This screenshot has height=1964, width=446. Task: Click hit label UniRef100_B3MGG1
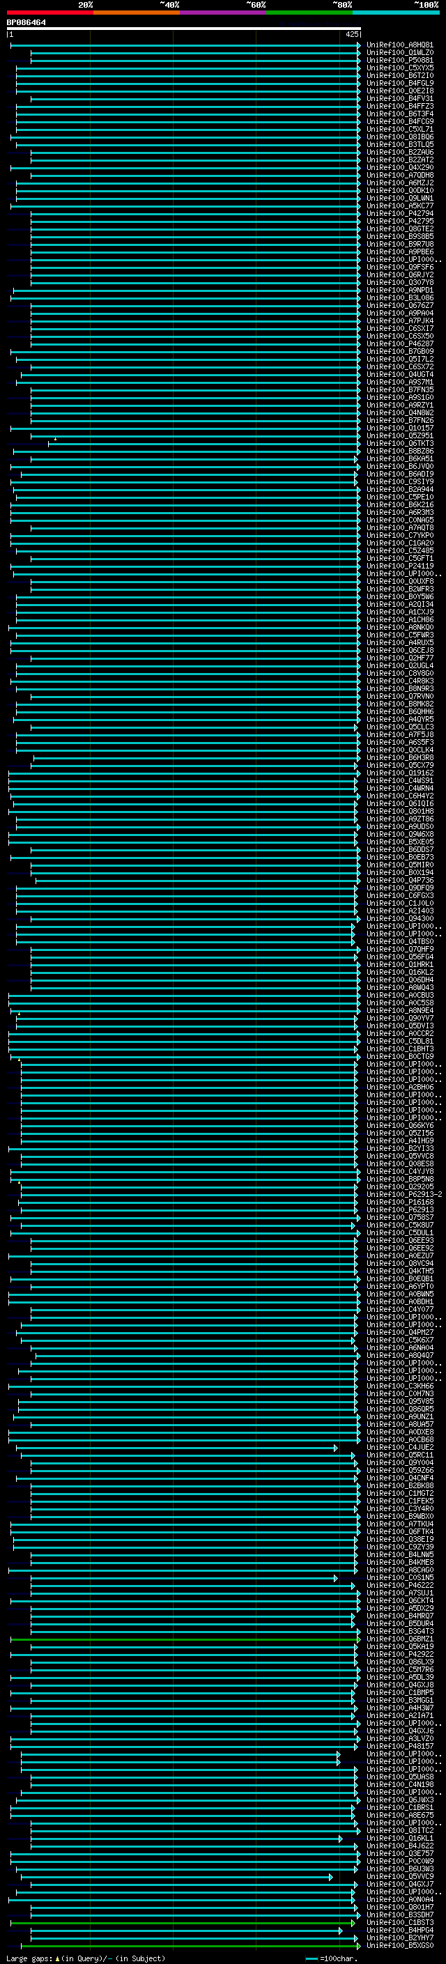[x=399, y=1700]
